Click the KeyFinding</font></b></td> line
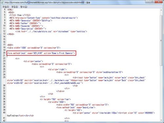Viewport: 164px width, 123px height. pyautogui.click(x=20, y=115)
